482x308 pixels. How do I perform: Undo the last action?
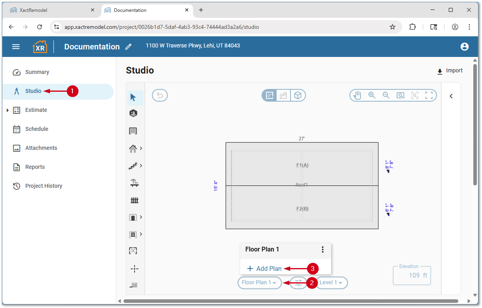click(160, 95)
